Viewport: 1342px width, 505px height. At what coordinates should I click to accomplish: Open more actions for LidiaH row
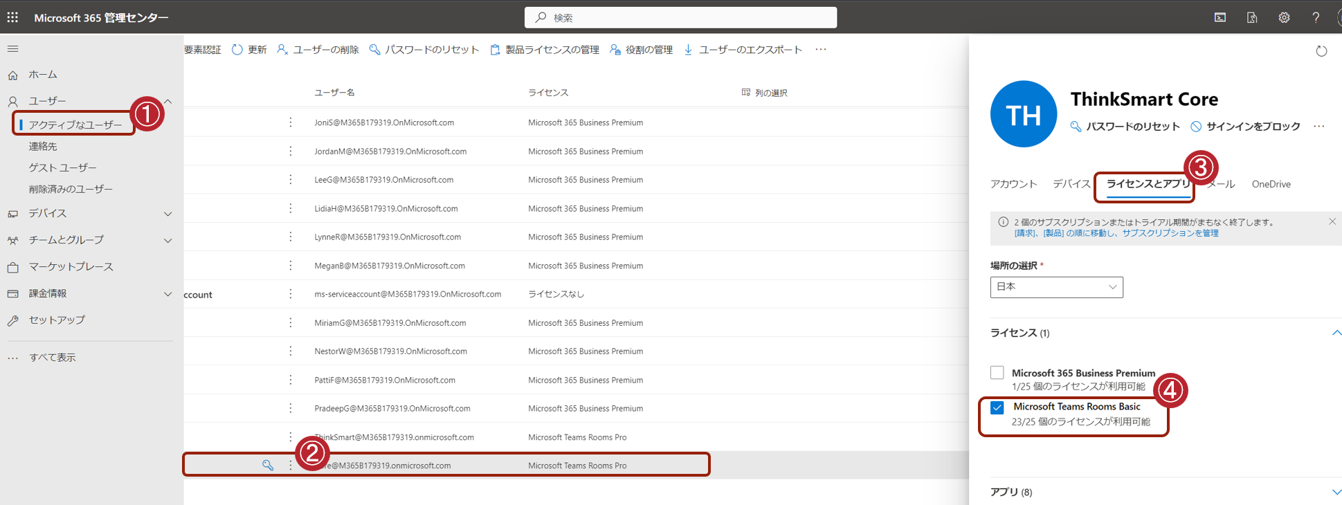291,208
